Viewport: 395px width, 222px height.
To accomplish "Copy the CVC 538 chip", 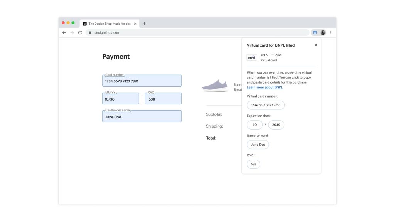I will click(x=253, y=164).
